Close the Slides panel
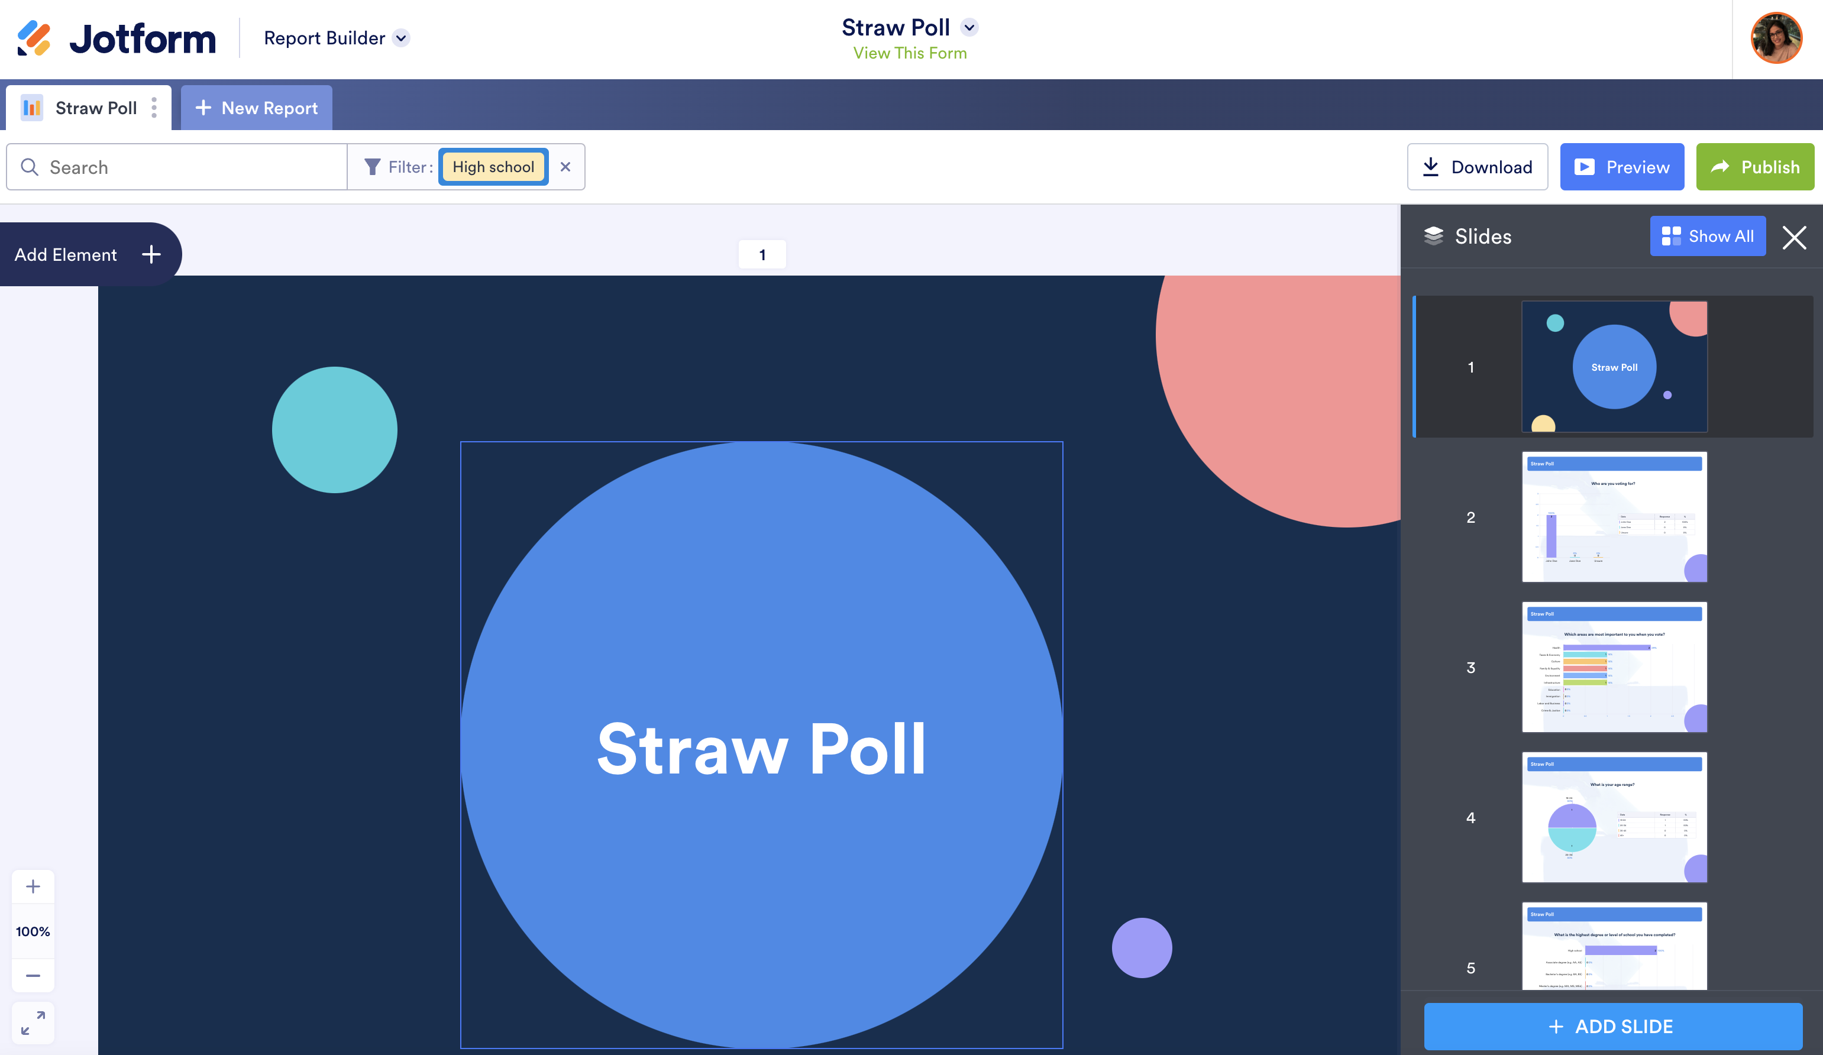The height and width of the screenshot is (1055, 1823). [1794, 237]
